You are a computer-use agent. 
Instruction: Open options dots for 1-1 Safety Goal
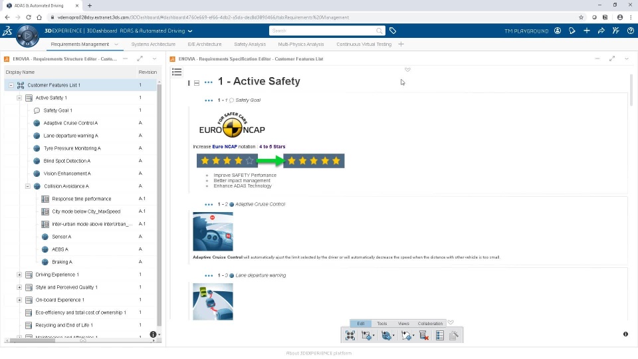(x=209, y=100)
